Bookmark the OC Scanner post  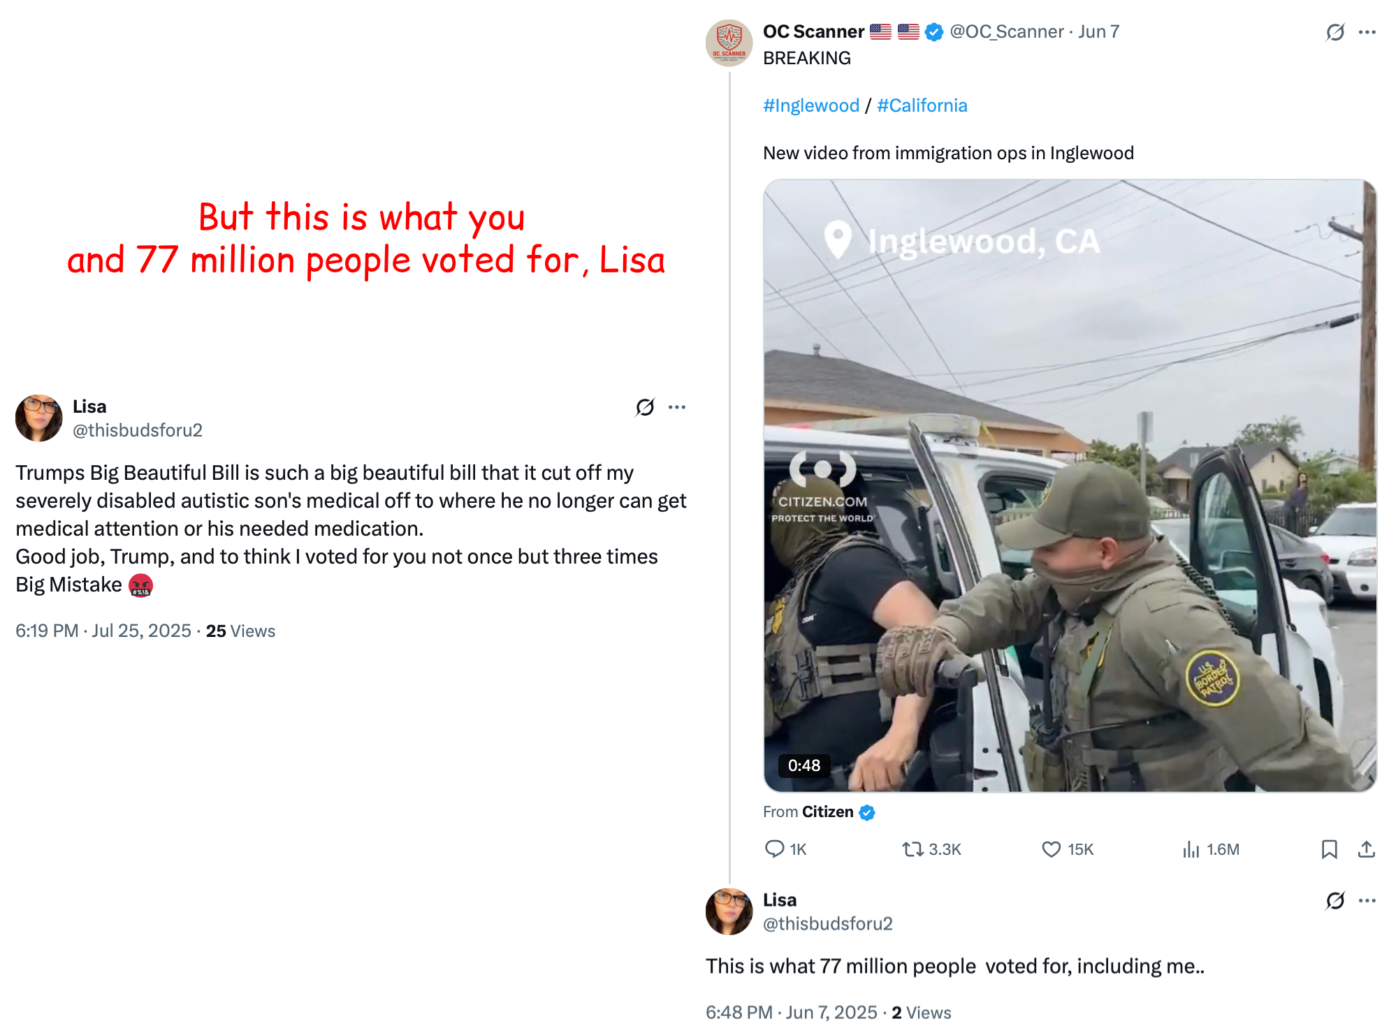click(x=1329, y=849)
